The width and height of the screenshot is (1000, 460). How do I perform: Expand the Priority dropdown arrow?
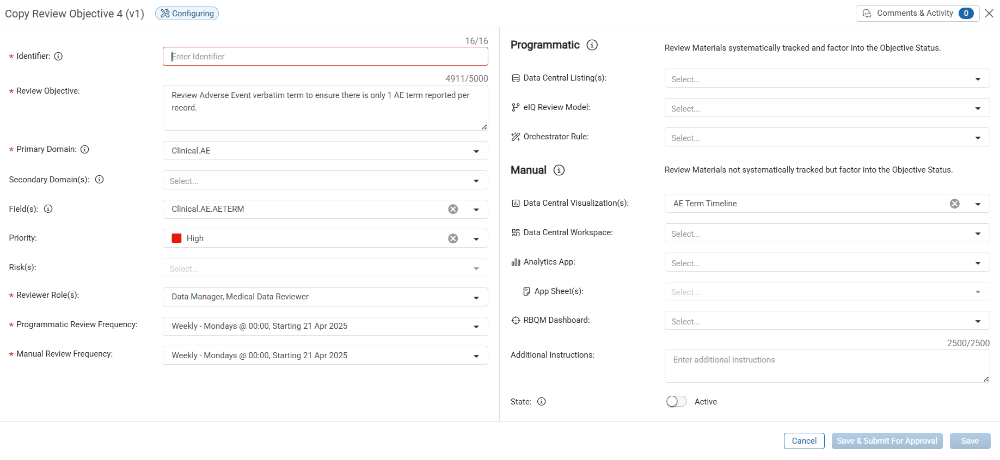(x=476, y=238)
